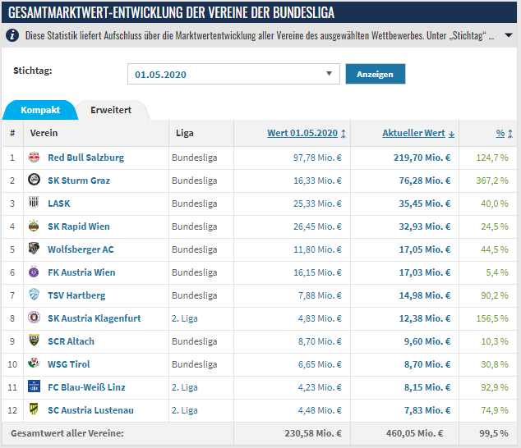Click the TSV Hartberg crest icon
The width and height of the screenshot is (521, 448).
[x=34, y=295]
